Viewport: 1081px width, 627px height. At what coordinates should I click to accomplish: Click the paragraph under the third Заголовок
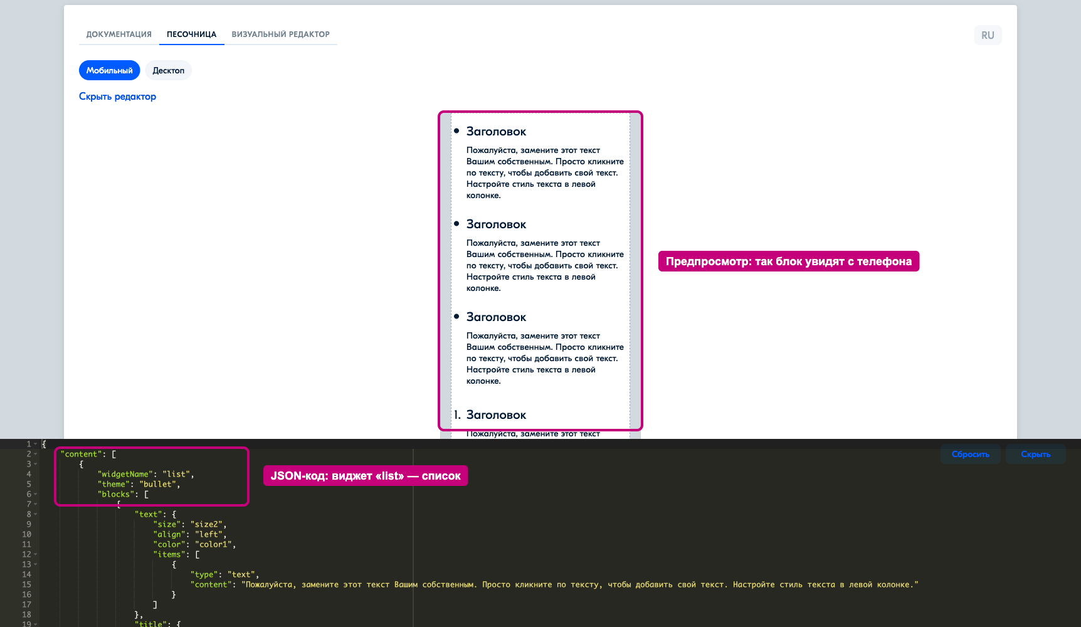coord(545,359)
